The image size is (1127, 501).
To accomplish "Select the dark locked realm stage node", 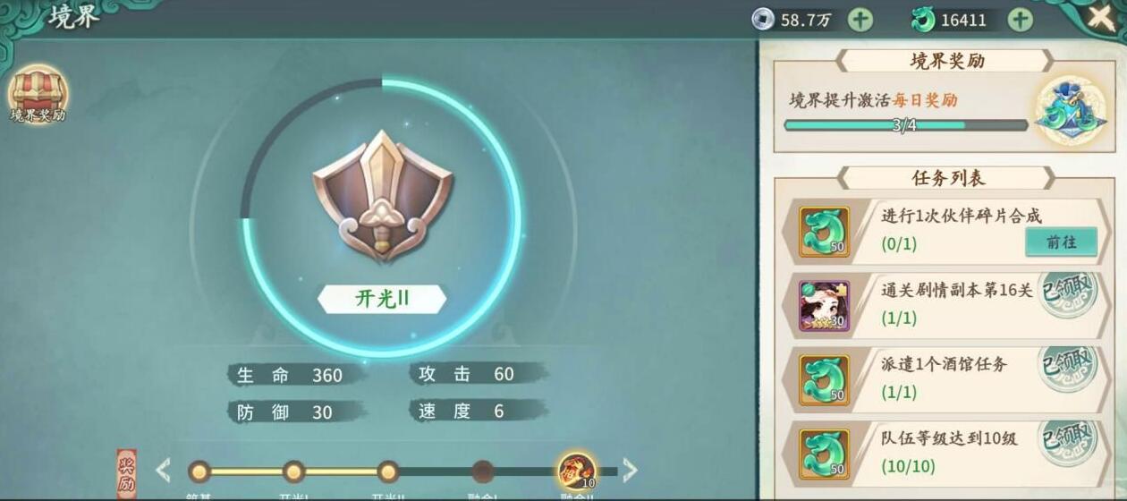I will coord(483,471).
